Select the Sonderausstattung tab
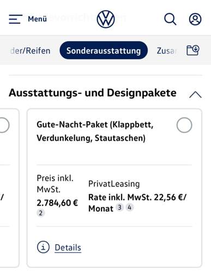Screen dimensions: 211x273 coord(104,50)
